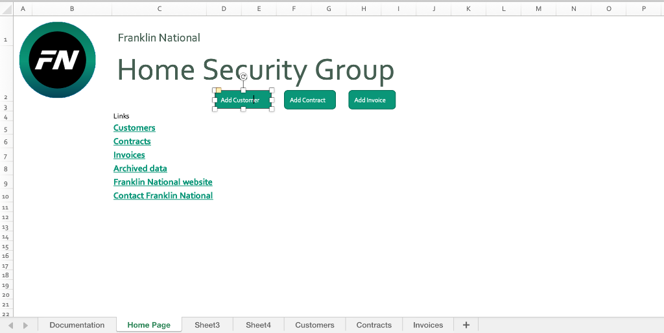Select column M header
This screenshot has width=664, height=333.
coord(538,9)
